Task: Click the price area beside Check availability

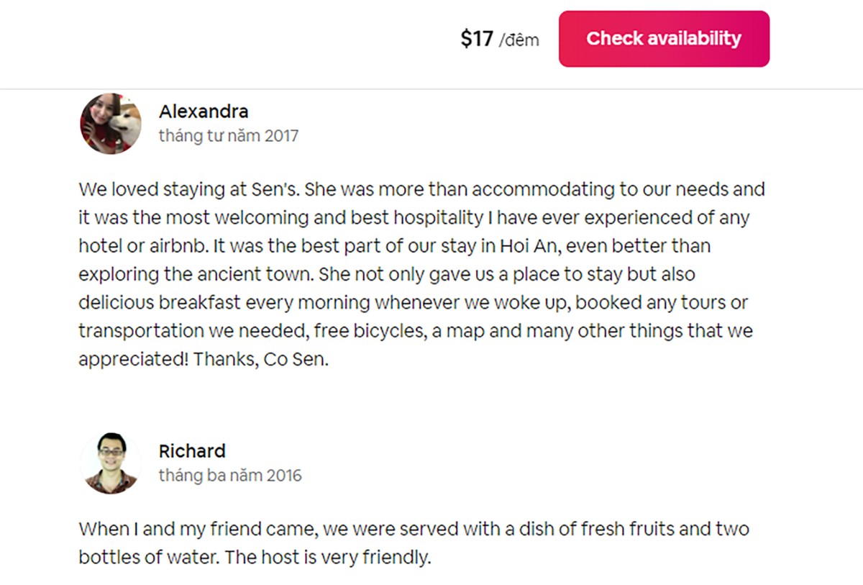Action: click(x=496, y=39)
